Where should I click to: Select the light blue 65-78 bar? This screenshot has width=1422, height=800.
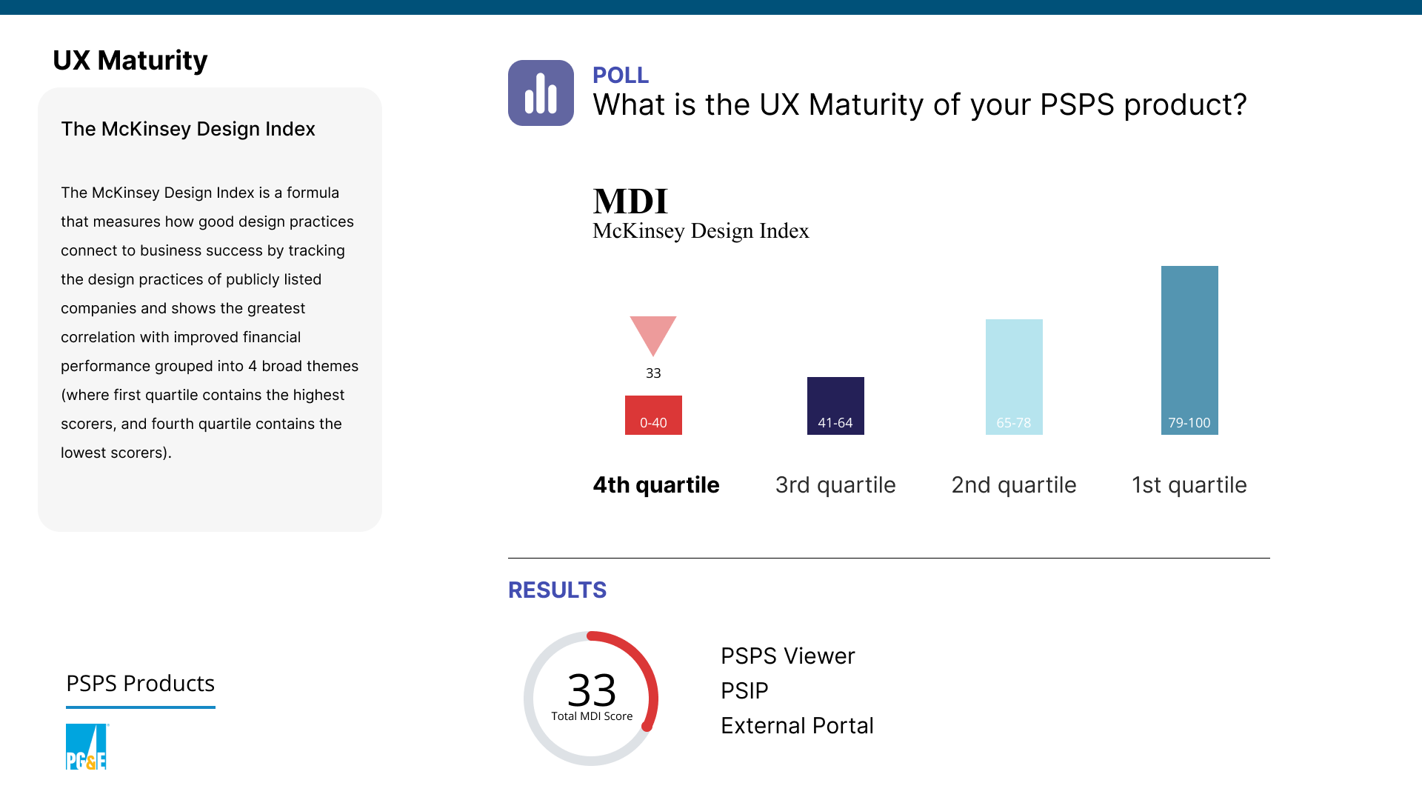[1014, 377]
